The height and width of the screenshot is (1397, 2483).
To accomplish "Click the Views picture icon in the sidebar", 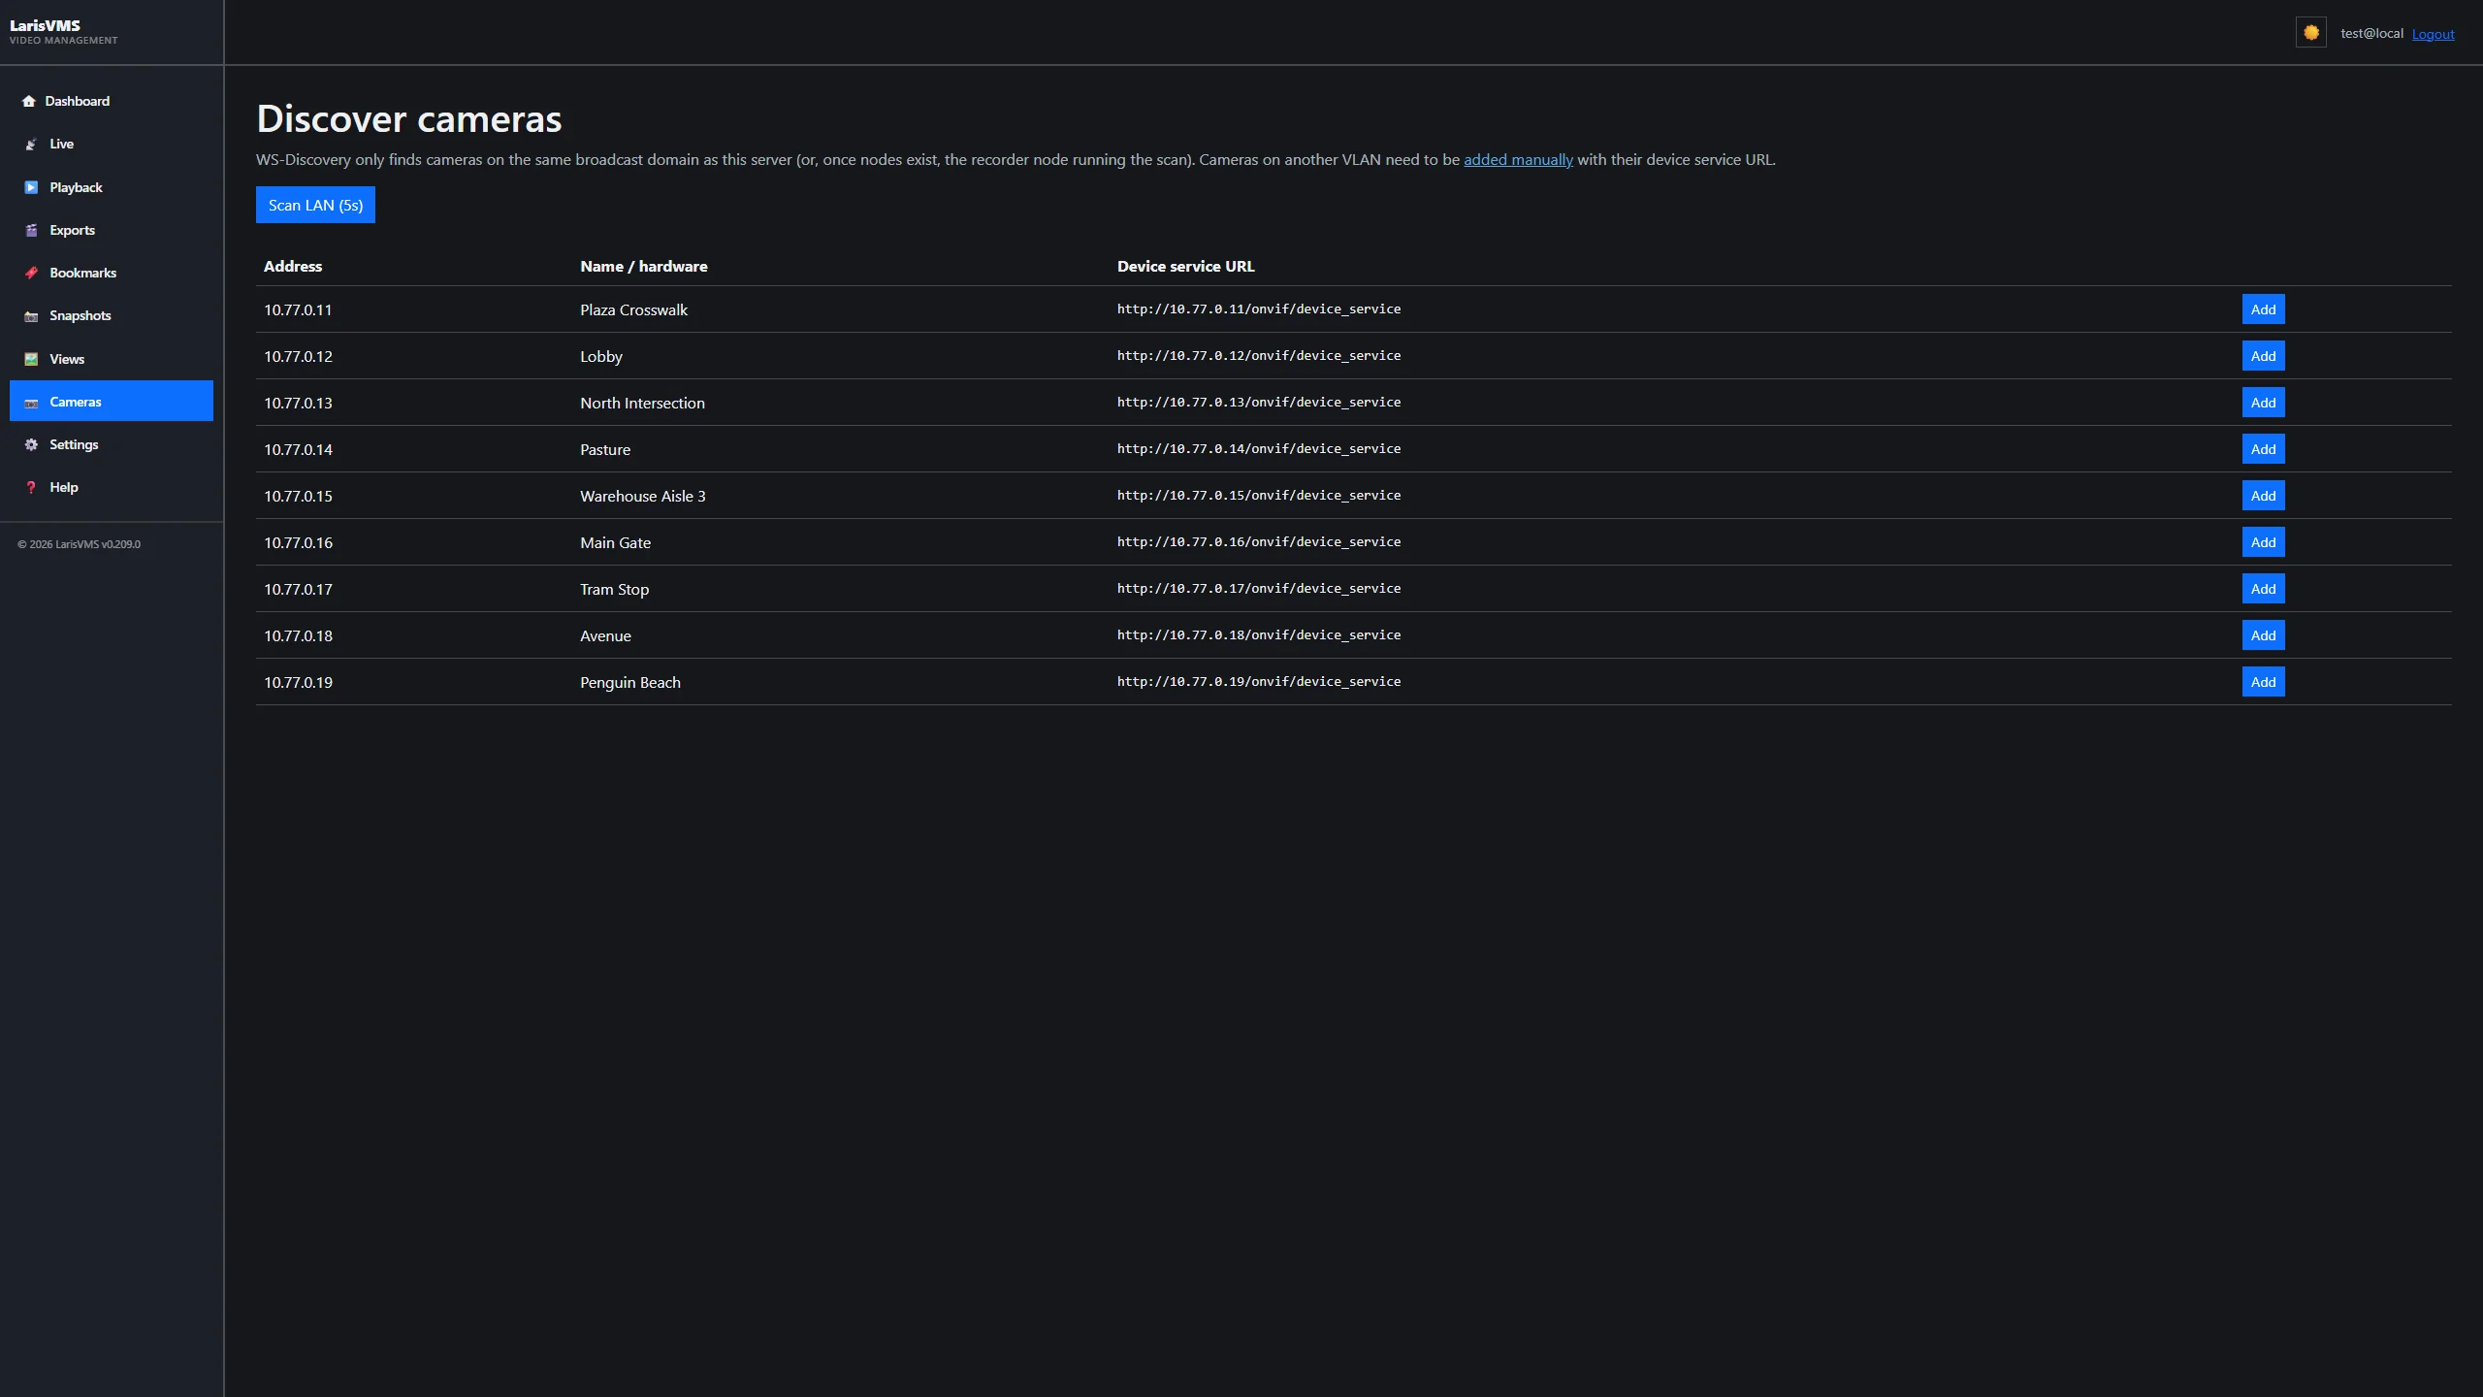I will point(31,359).
